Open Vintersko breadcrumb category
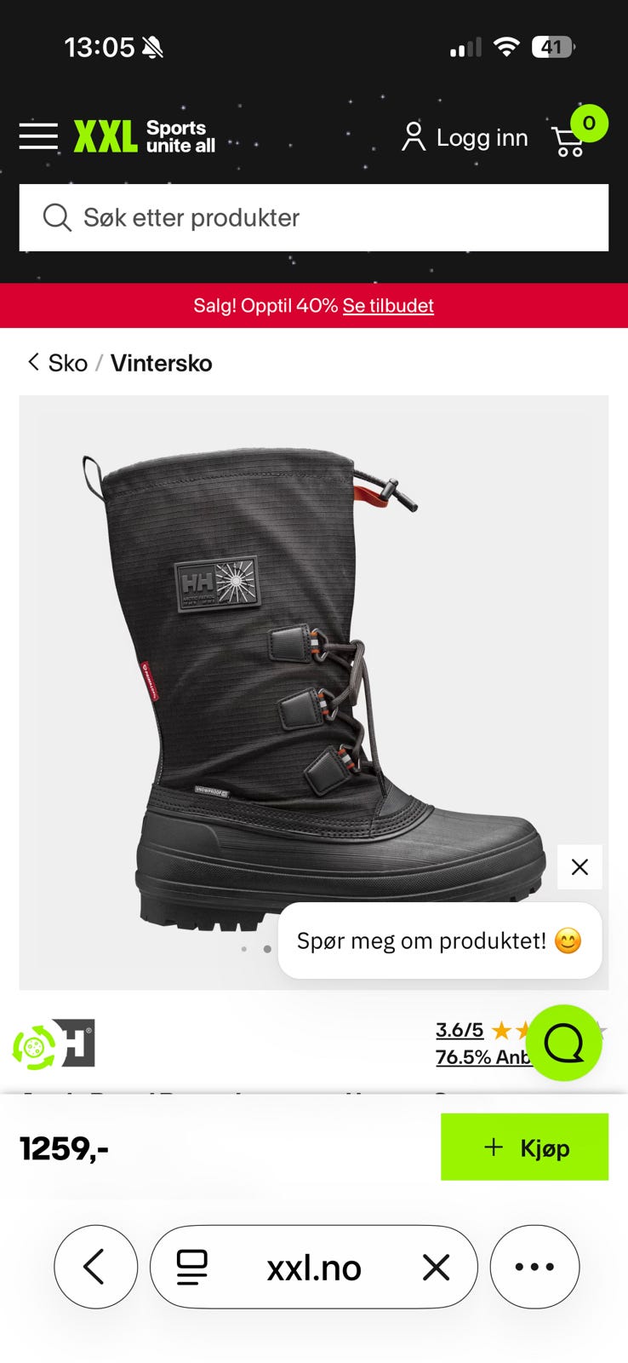 click(x=162, y=363)
